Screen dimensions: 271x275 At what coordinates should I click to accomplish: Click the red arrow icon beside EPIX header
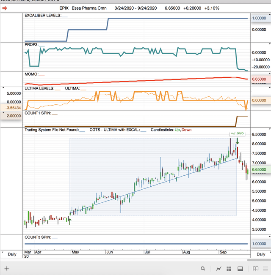[x=5, y=8]
